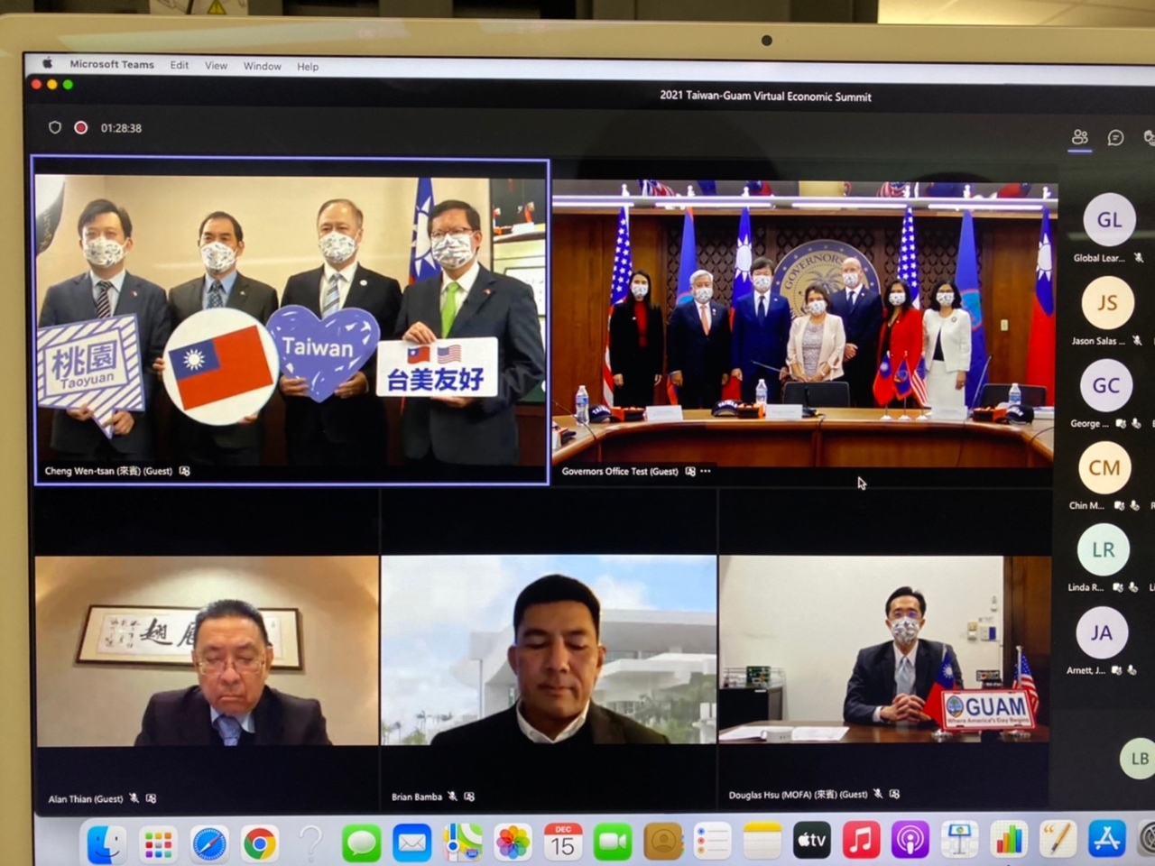This screenshot has width=1155, height=866.
Task: Click muted mic icon beside Douglas Hsu
Action: (878, 795)
